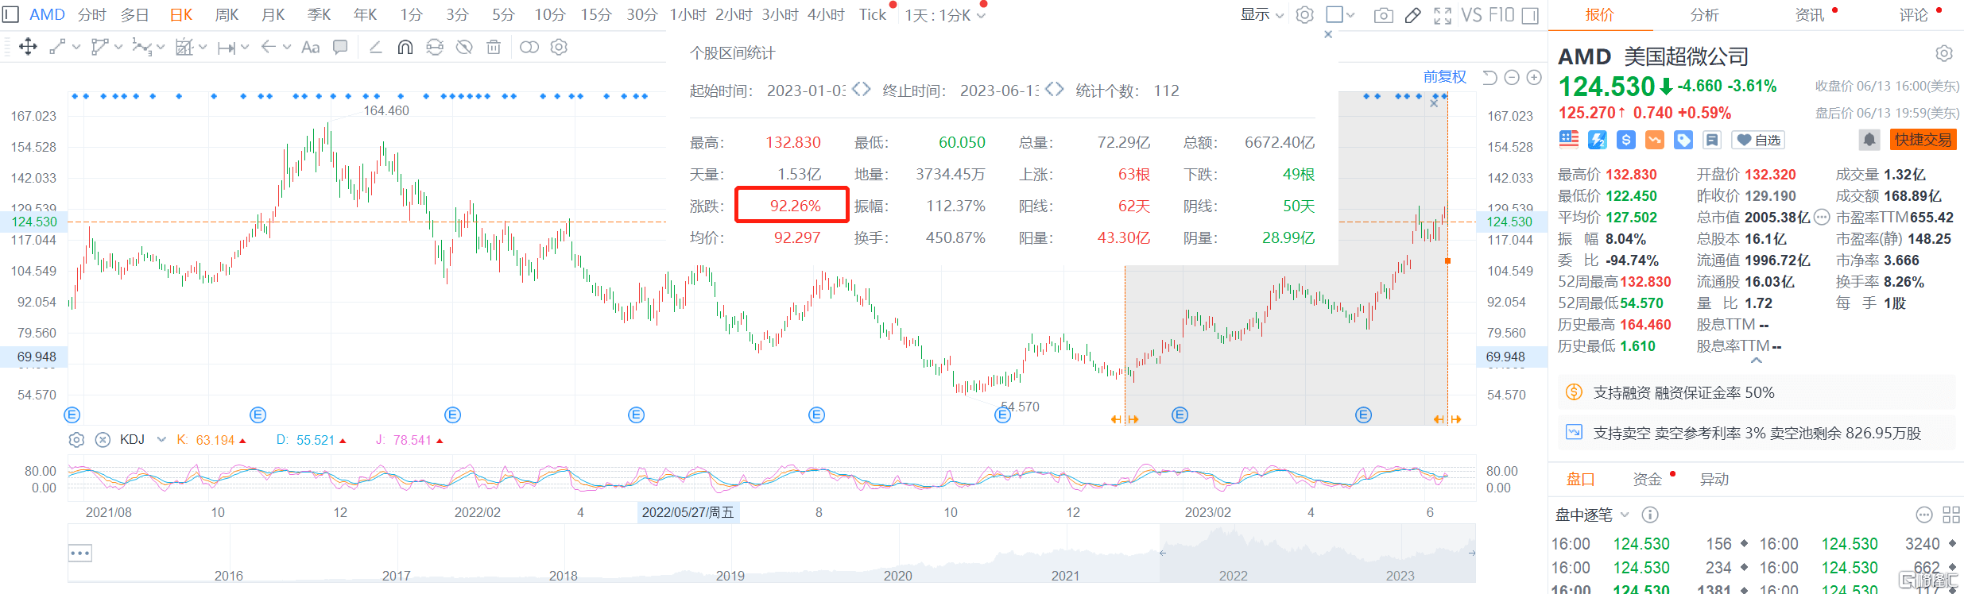
Task: Zoom out chart with minus icon
Action: [1512, 77]
